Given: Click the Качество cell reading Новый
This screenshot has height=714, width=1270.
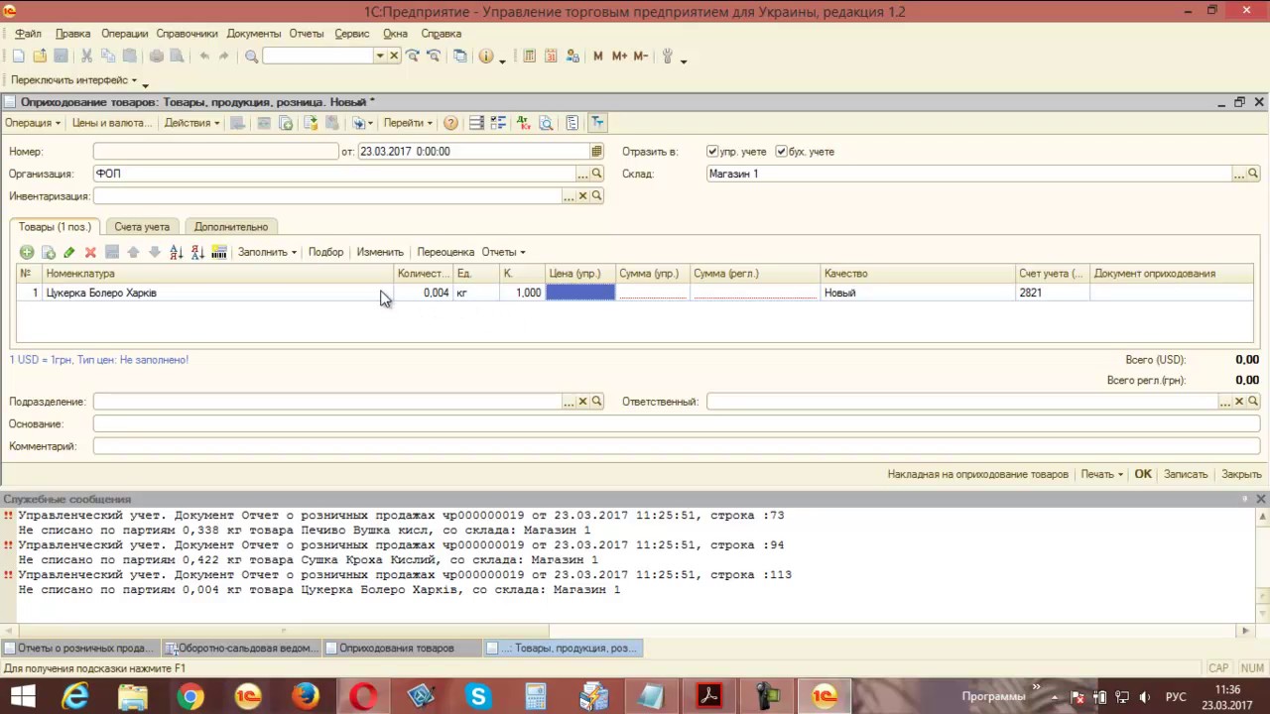Looking at the screenshot, I should [918, 294].
